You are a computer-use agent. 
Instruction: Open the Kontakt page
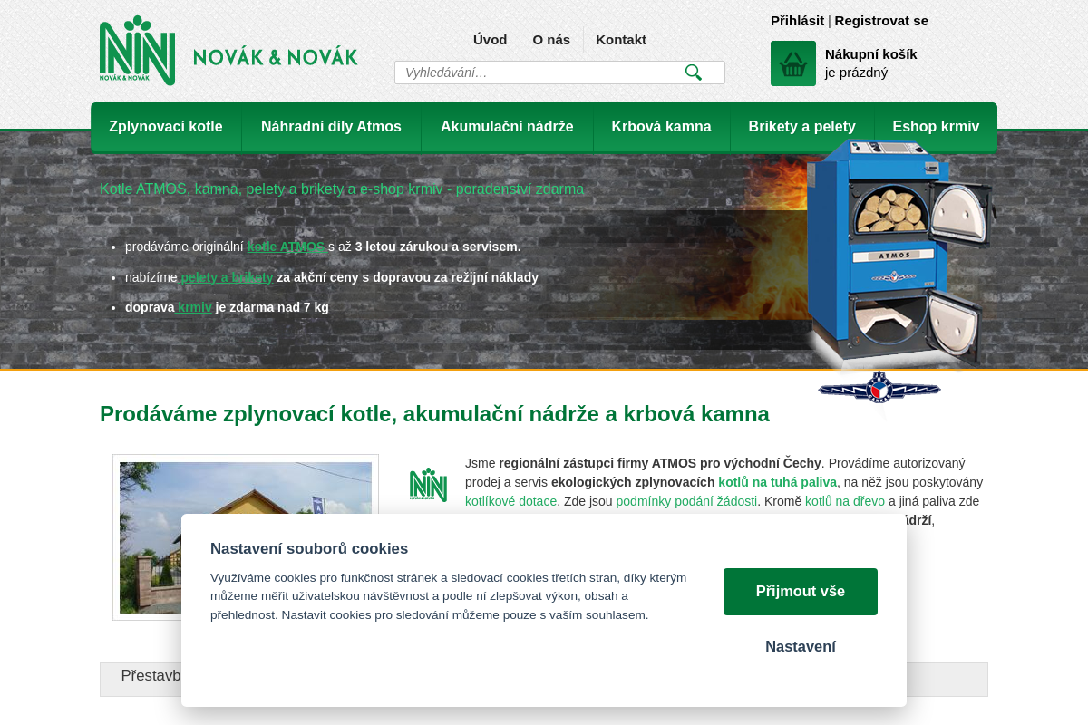(x=621, y=39)
